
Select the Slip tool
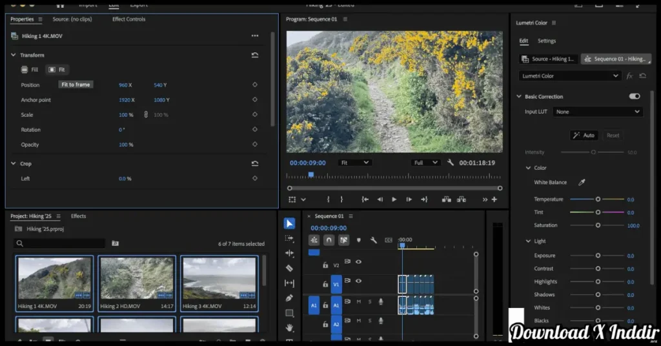click(289, 283)
